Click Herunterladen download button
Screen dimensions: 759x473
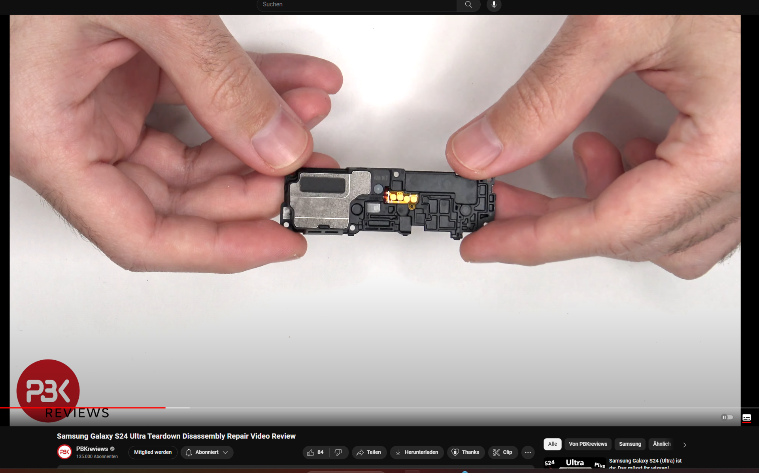click(x=417, y=452)
